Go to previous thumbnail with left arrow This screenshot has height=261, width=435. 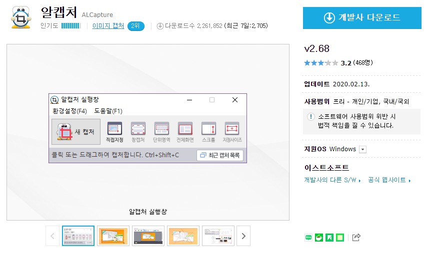click(x=52, y=236)
